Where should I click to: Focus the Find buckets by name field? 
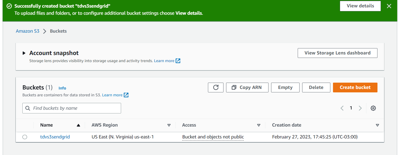pyautogui.click(x=72, y=108)
